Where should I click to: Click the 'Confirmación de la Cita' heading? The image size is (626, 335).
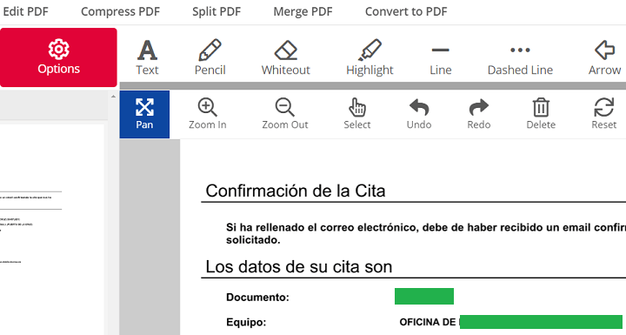pyautogui.click(x=296, y=191)
